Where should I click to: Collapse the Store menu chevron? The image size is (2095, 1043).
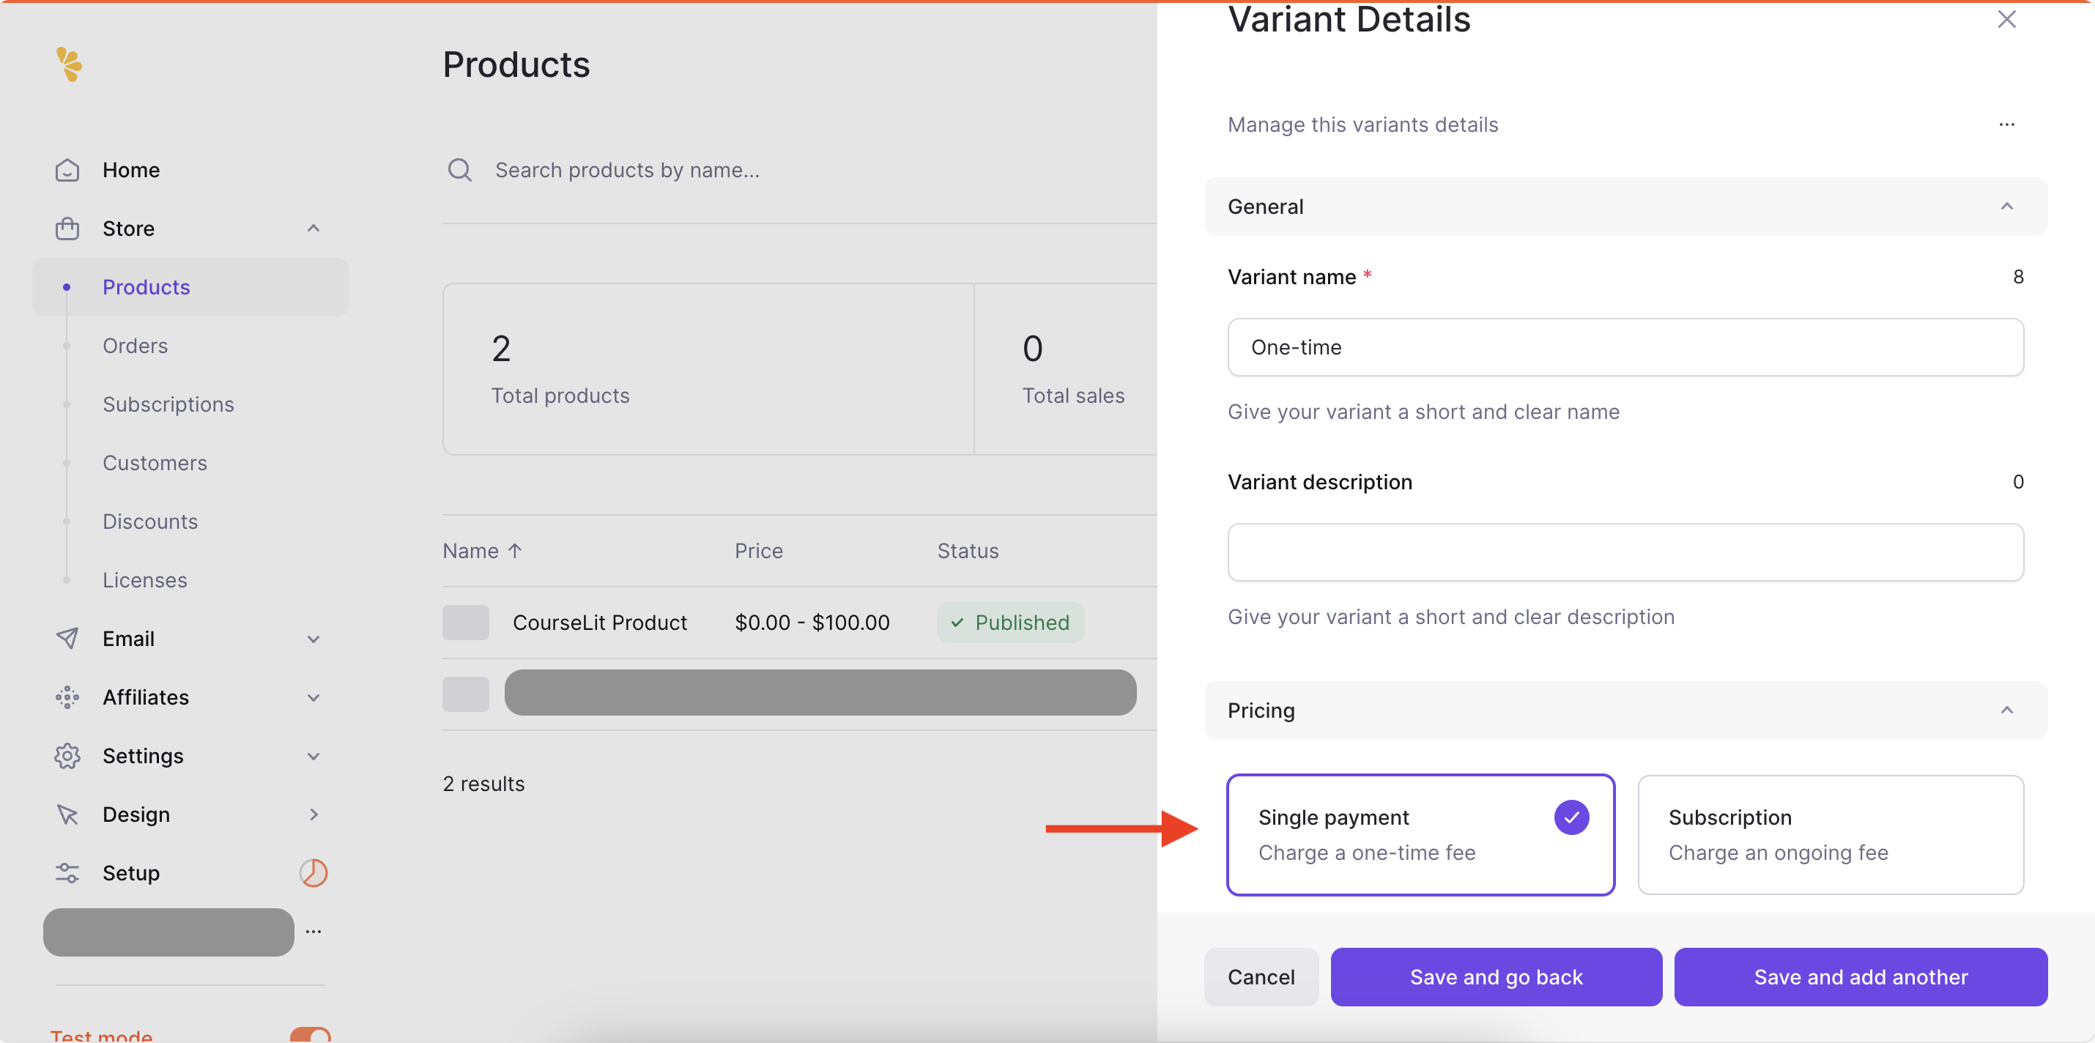tap(313, 229)
